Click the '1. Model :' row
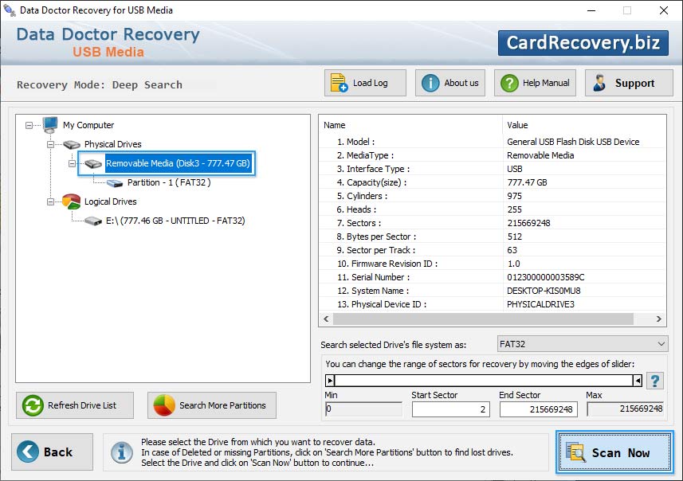Screen dimensions: 683x481 pyautogui.click(x=493, y=142)
